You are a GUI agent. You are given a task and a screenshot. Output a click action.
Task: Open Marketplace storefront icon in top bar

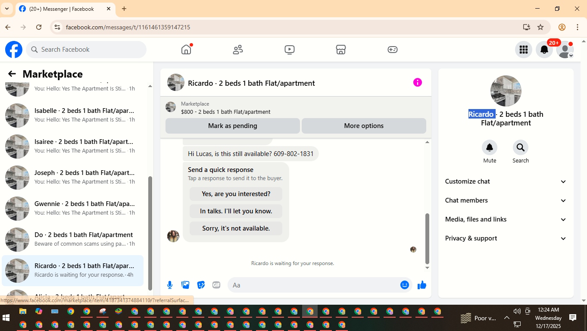(341, 50)
